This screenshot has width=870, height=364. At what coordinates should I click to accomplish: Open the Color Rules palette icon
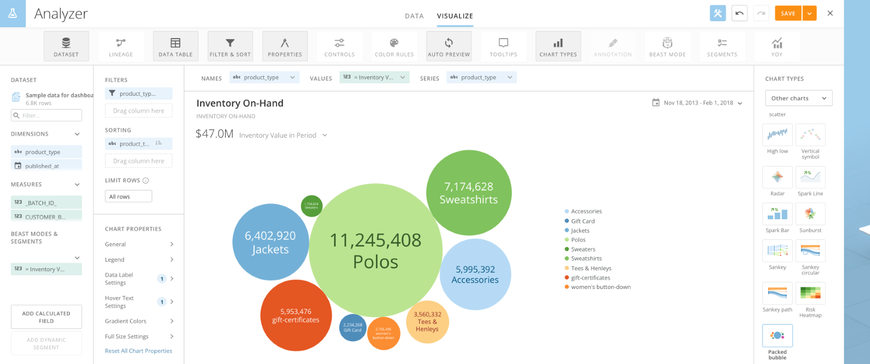coord(394,46)
